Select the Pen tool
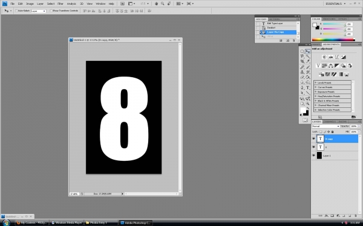The height and width of the screenshot is (226, 363). (x=302, y=88)
